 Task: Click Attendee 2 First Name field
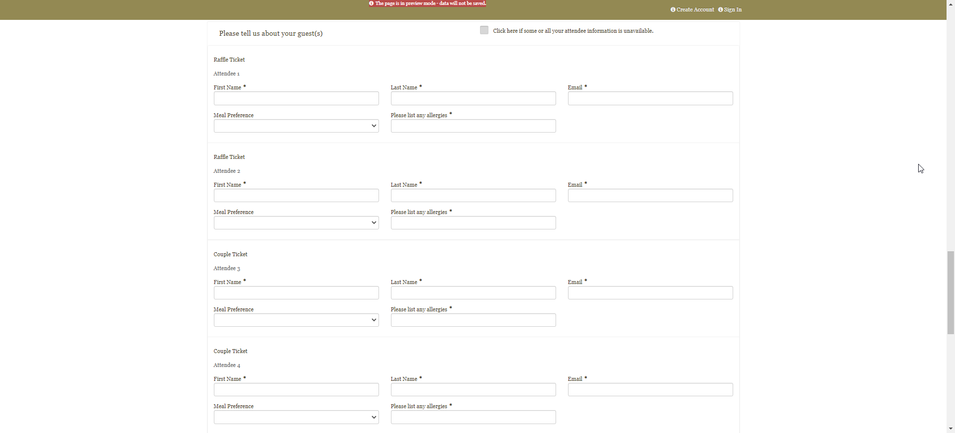pyautogui.click(x=296, y=196)
